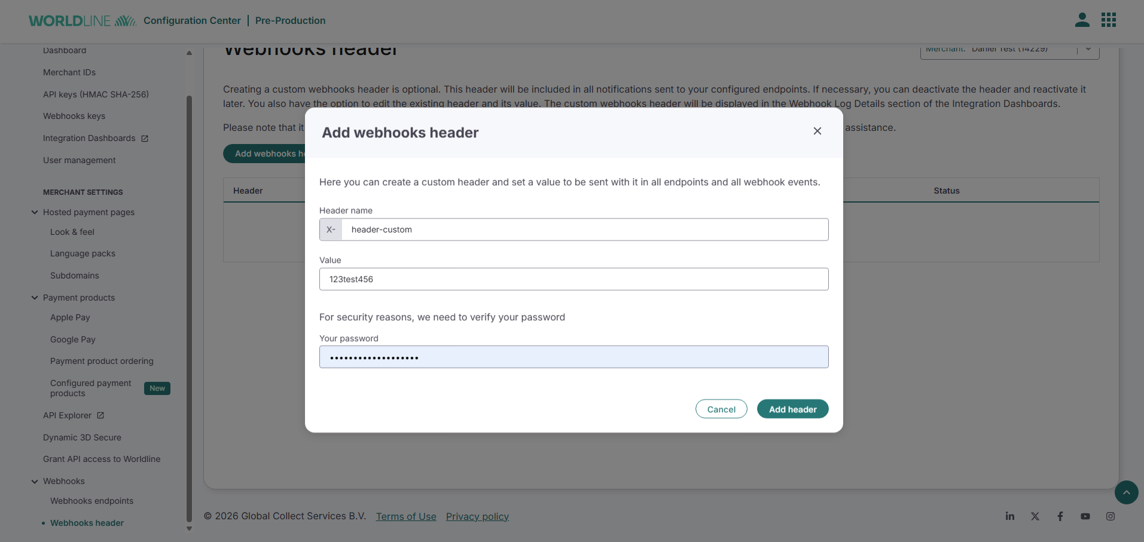
Task: Open Merchant IDs page
Action: [69, 72]
